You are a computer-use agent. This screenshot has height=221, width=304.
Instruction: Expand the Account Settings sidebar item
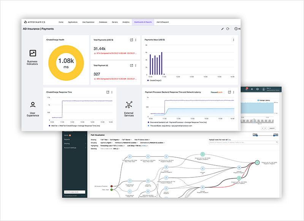(72, 148)
